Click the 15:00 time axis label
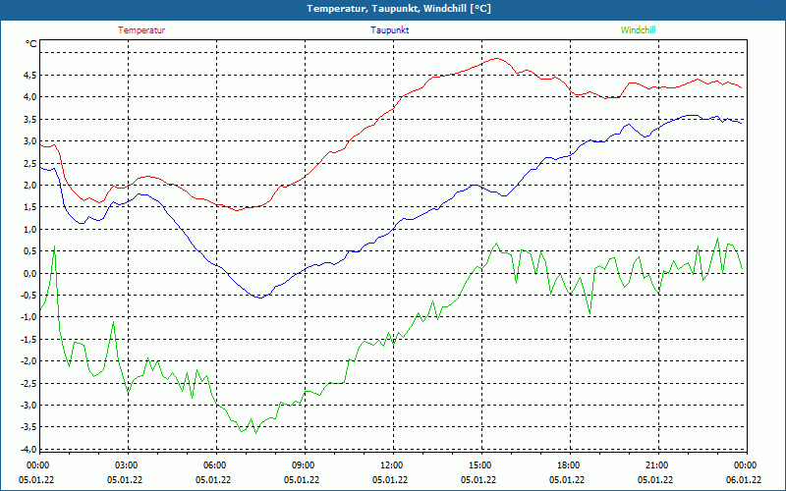Screen dimensions: 786x491 479,465
